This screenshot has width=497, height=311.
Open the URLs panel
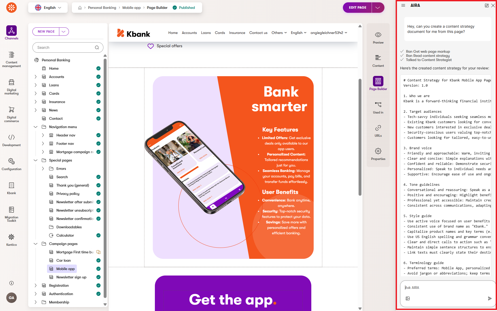[x=378, y=131]
